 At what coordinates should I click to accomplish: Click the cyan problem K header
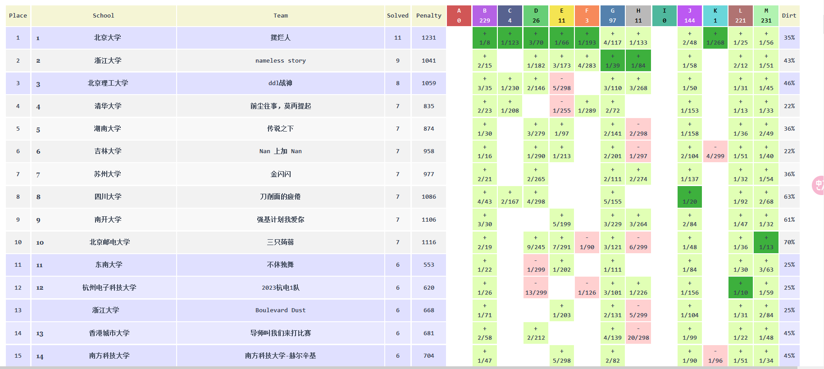point(715,16)
